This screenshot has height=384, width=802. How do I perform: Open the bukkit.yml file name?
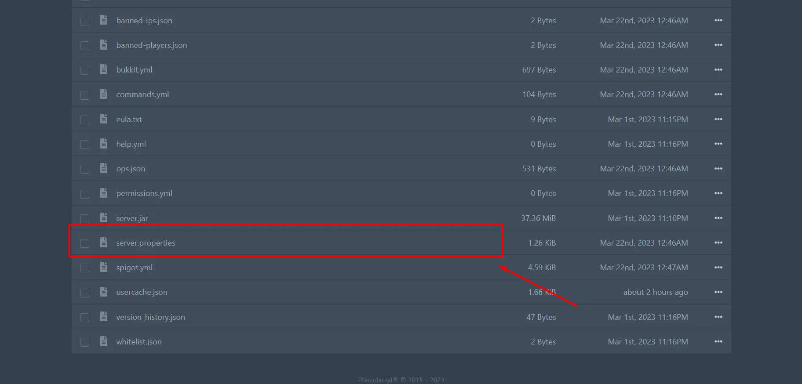click(x=134, y=70)
